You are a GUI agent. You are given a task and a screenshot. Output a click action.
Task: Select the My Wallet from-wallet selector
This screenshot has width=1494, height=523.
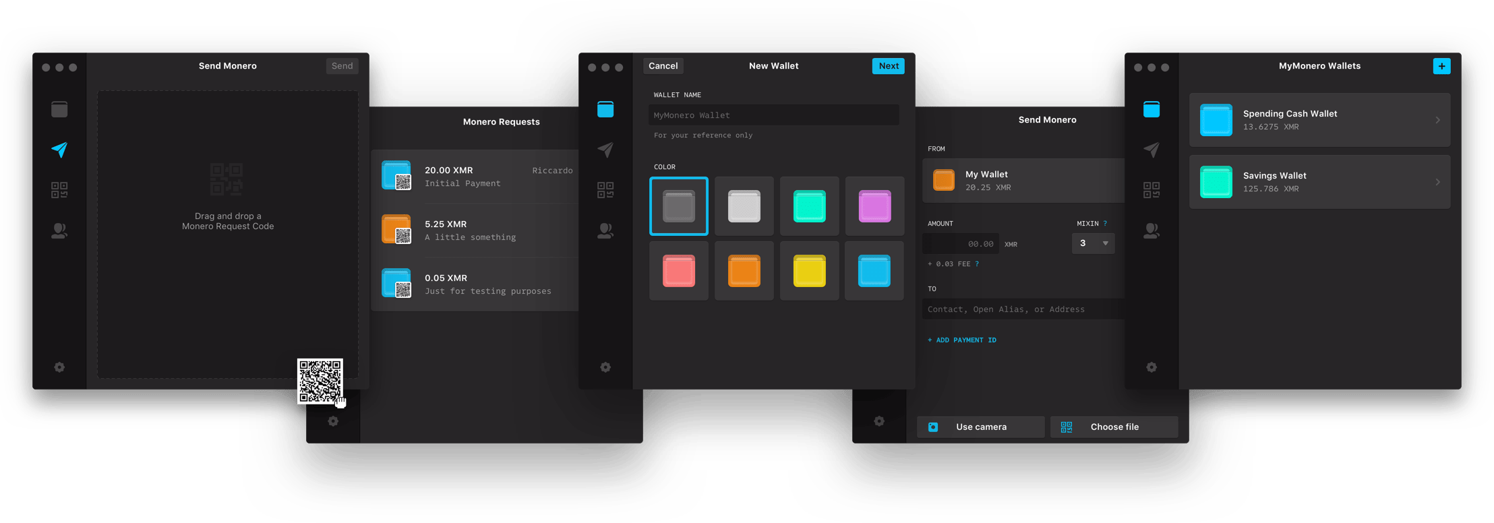click(1022, 181)
